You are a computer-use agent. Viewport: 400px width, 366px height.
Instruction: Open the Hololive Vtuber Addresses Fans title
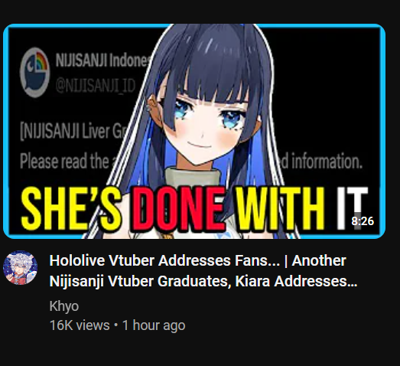click(x=164, y=261)
